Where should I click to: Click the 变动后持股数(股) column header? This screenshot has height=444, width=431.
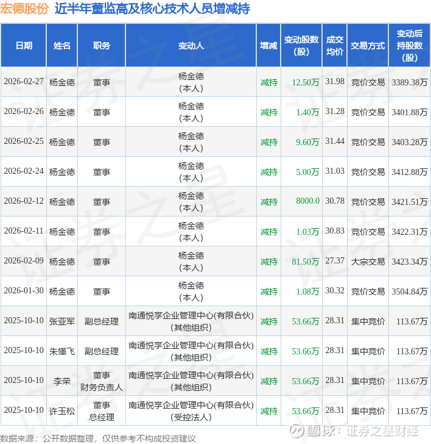pos(410,46)
